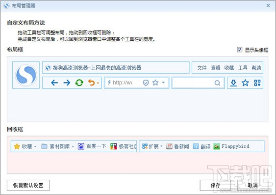This screenshot has height=195, width=276.
Task: Click the 扩展 grid icon in recycle box
Action: click(x=145, y=146)
